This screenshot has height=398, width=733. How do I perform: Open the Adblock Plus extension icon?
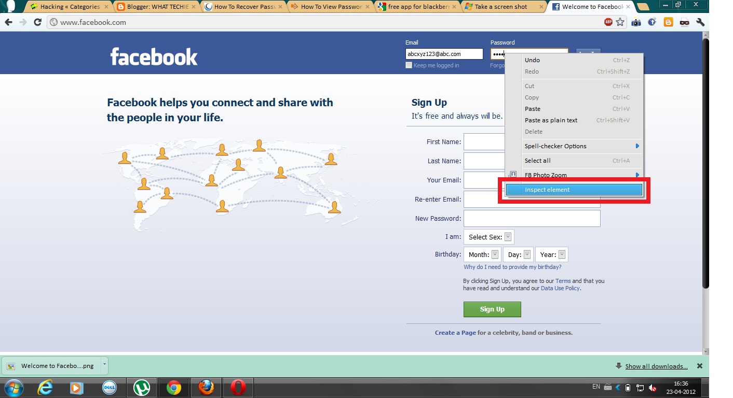[x=608, y=22]
